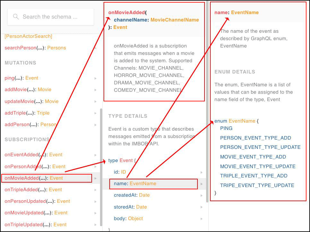Click the PING enum value
This screenshot has height=232, width=310.
[x=226, y=128]
